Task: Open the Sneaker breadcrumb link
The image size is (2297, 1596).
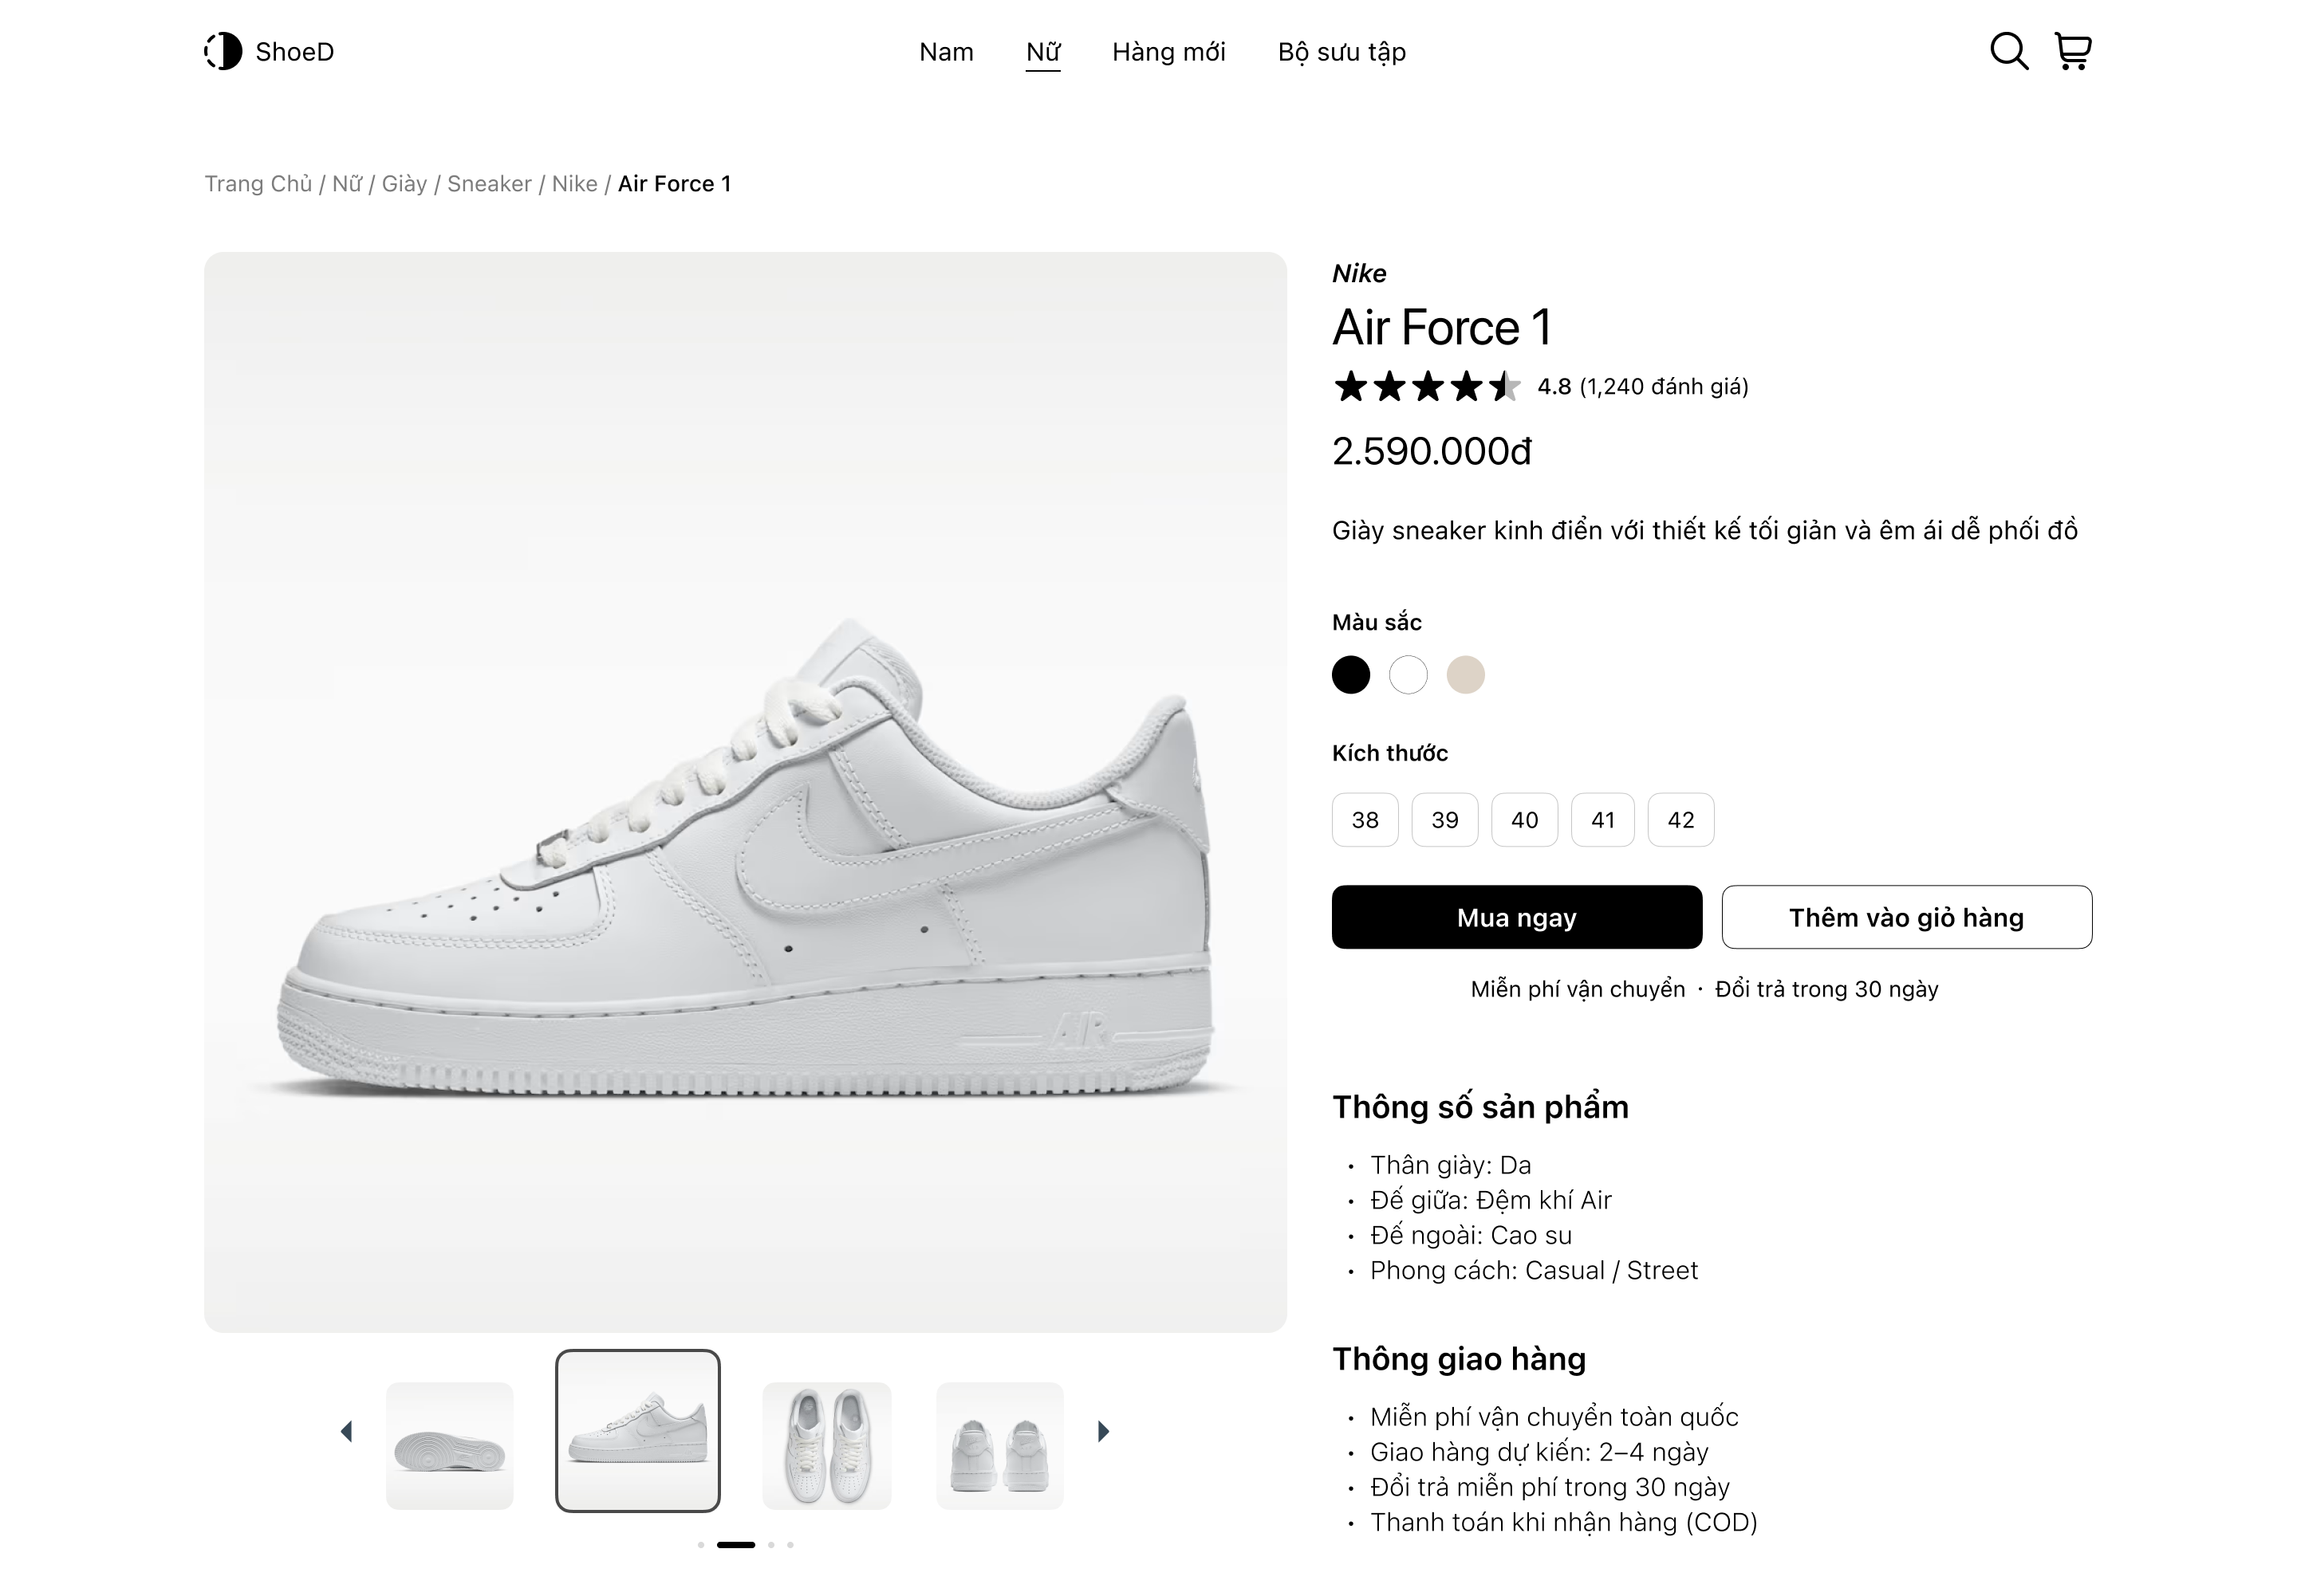Action: coord(488,183)
